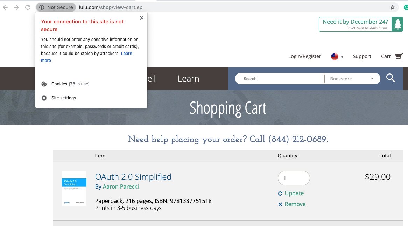Image resolution: width=408 pixels, height=226 pixels.
Task: Open the OAuth 2.0 Simplified title link
Action: click(133, 177)
